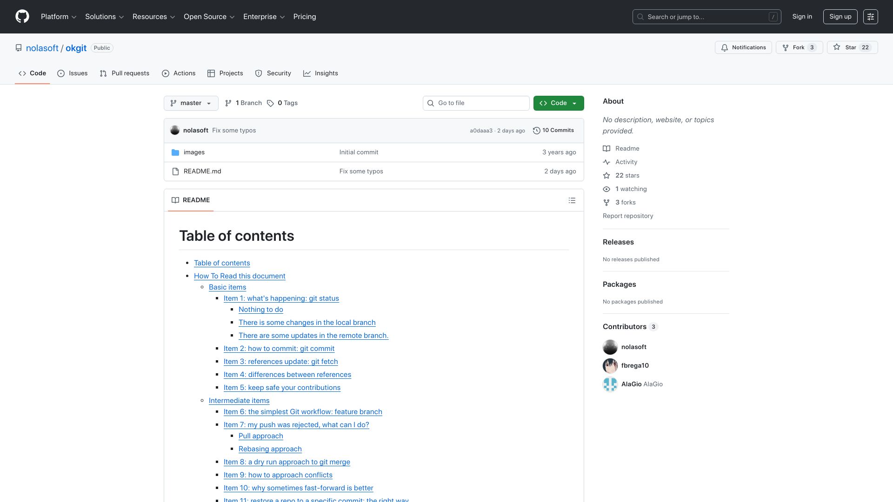The image size is (893, 502).
Task: Click the repository icon beside nolasoft
Action: point(19,48)
